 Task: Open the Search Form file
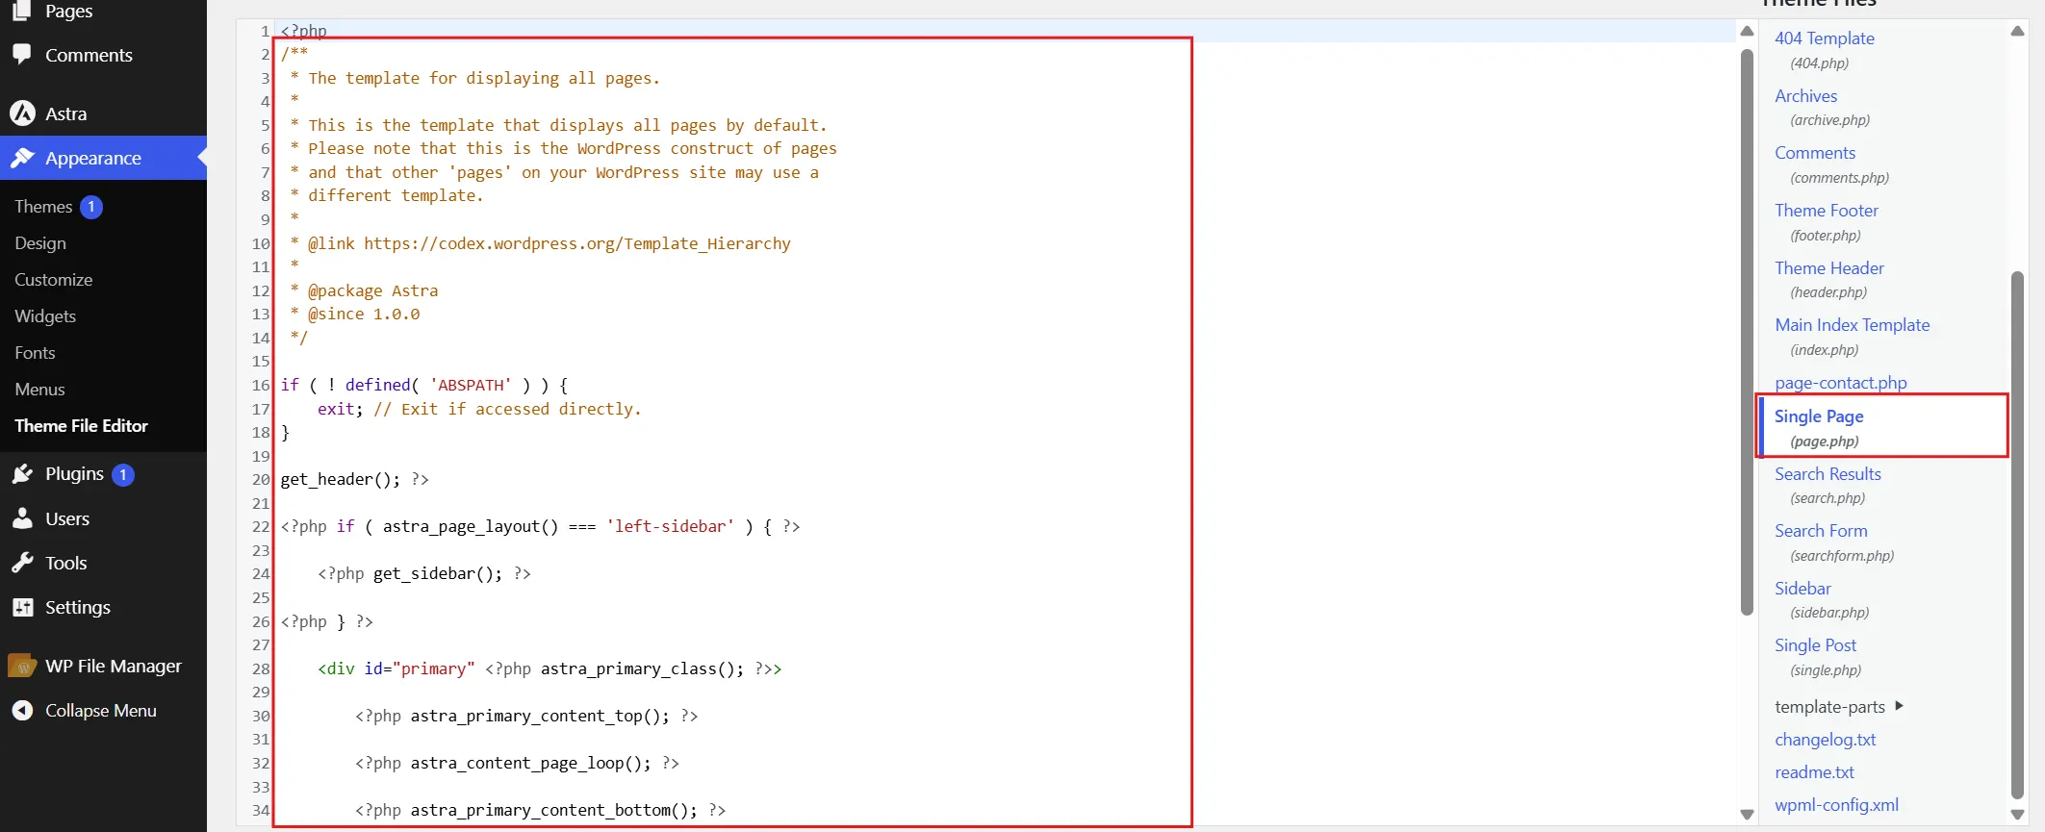(1821, 531)
